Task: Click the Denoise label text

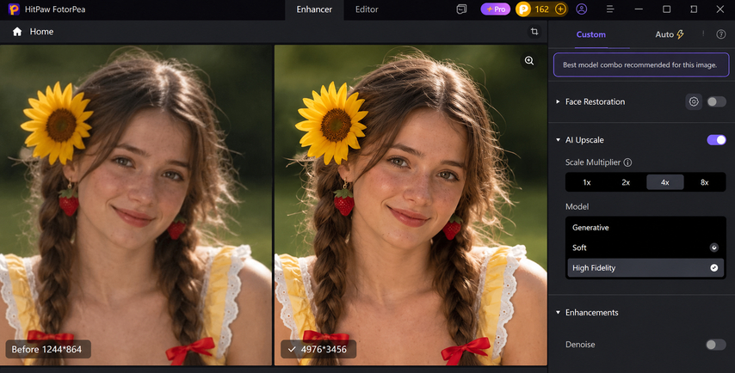Action: tap(580, 345)
